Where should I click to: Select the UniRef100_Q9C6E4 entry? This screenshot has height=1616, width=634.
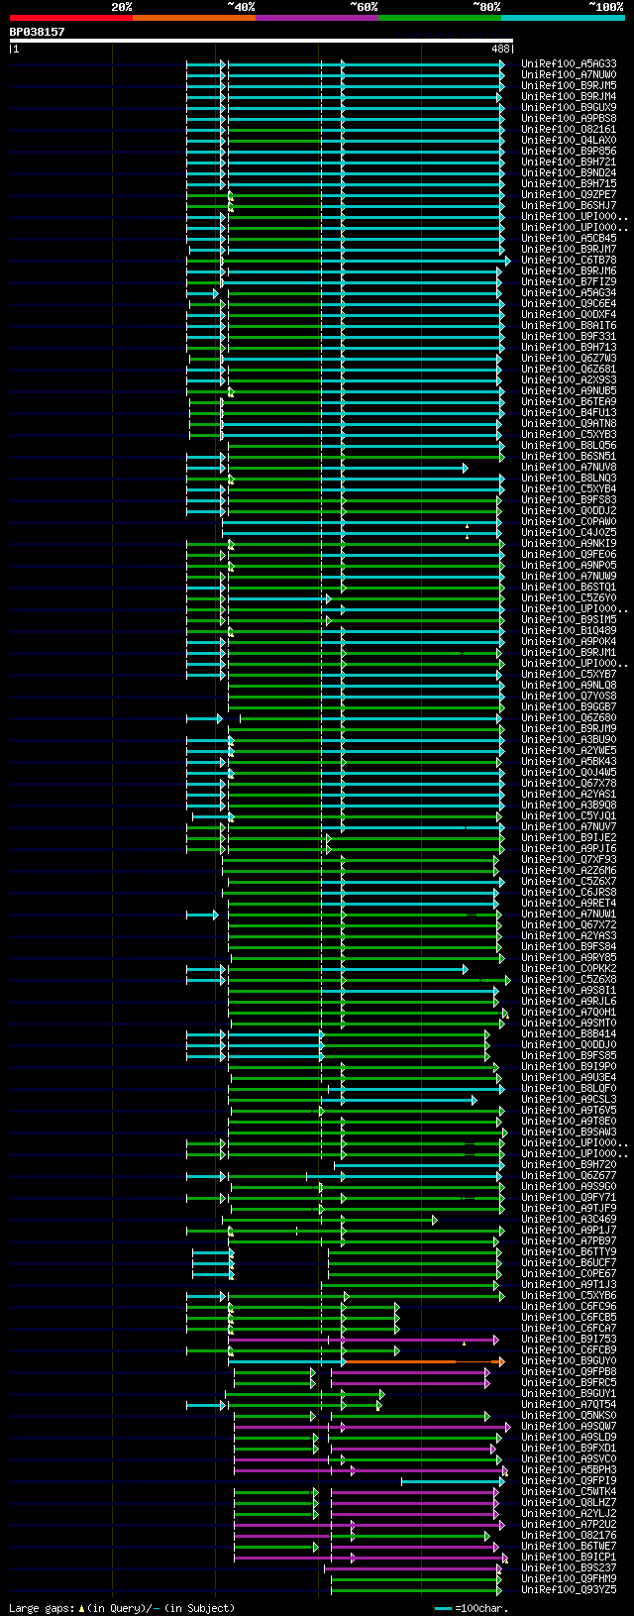click(x=569, y=303)
